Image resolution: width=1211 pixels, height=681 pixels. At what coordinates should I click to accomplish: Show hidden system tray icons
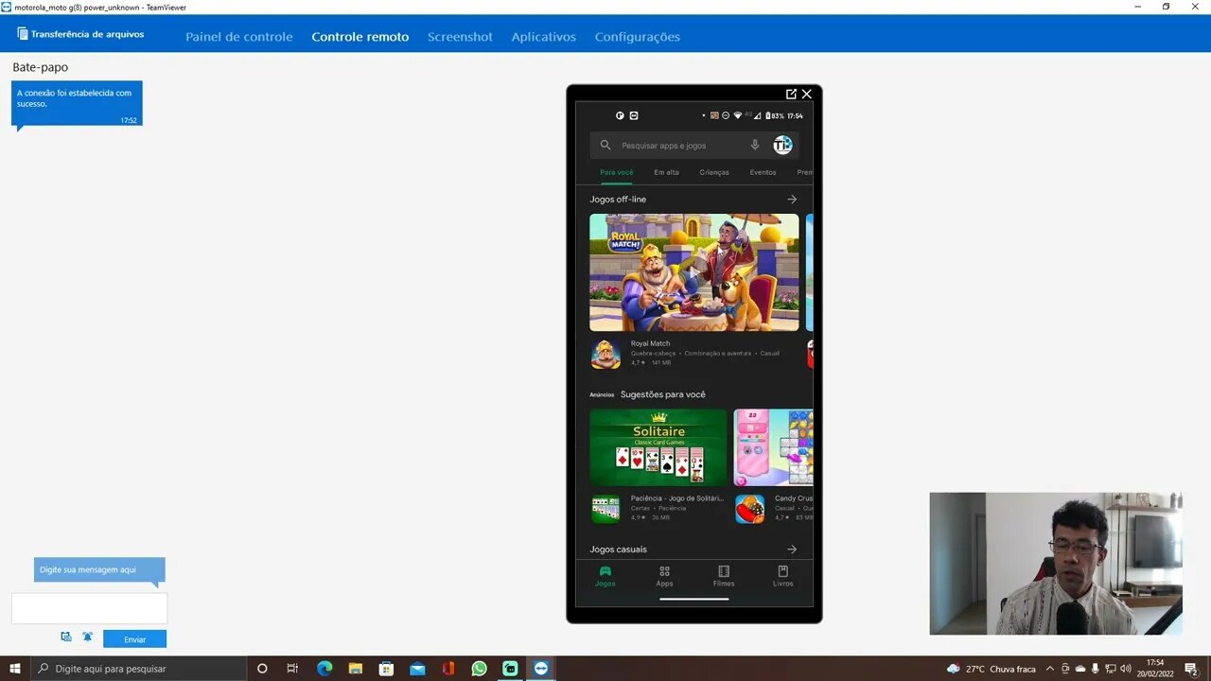pyautogui.click(x=1049, y=669)
